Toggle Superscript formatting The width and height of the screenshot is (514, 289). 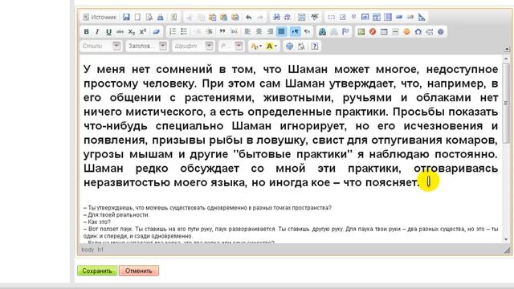[x=143, y=32]
